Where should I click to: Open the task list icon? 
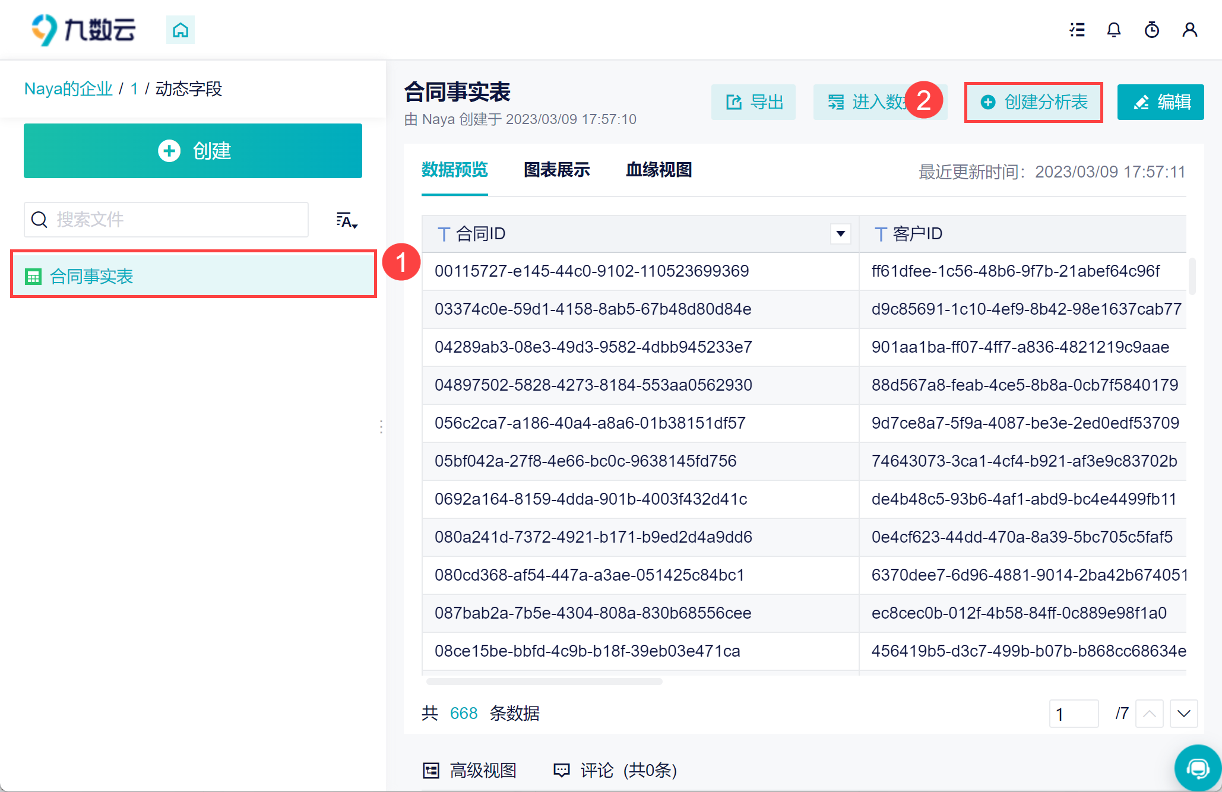tap(1077, 30)
